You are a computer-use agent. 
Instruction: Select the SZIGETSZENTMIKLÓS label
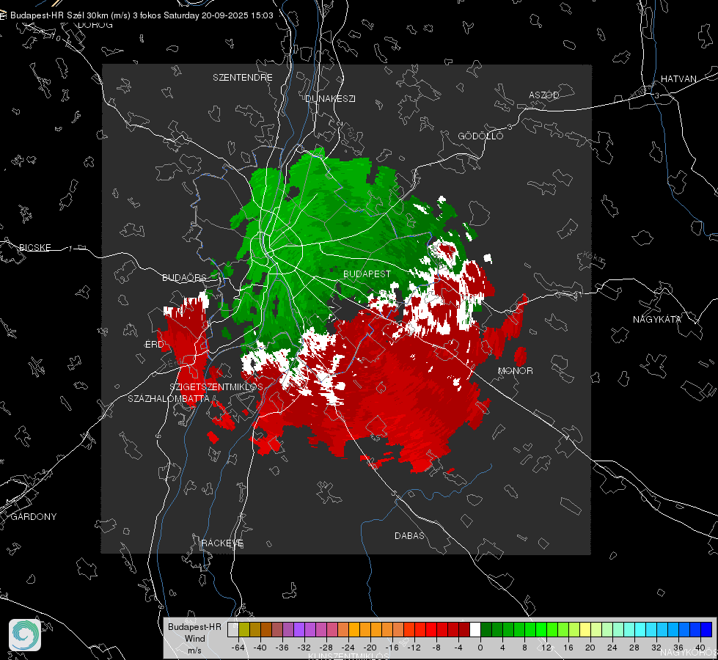click(216, 386)
